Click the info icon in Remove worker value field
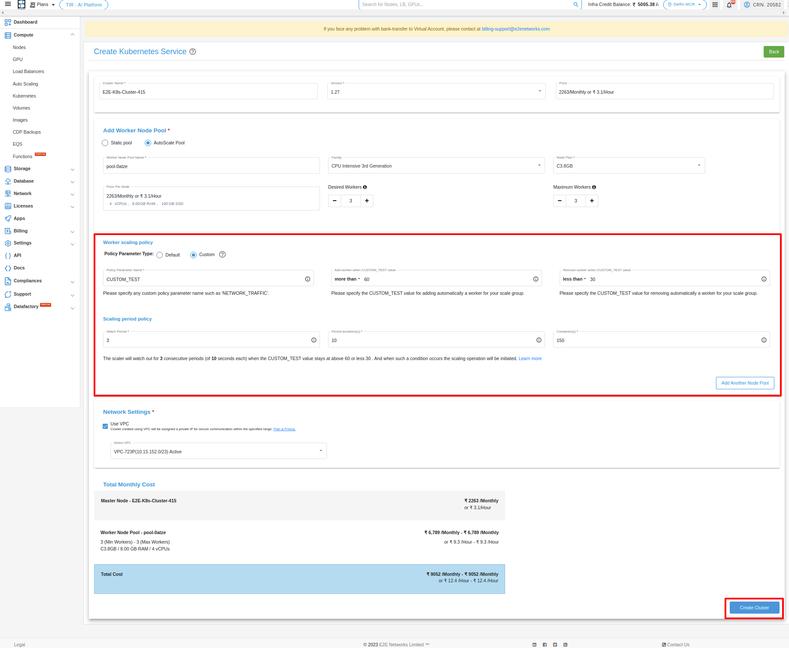 (764, 279)
